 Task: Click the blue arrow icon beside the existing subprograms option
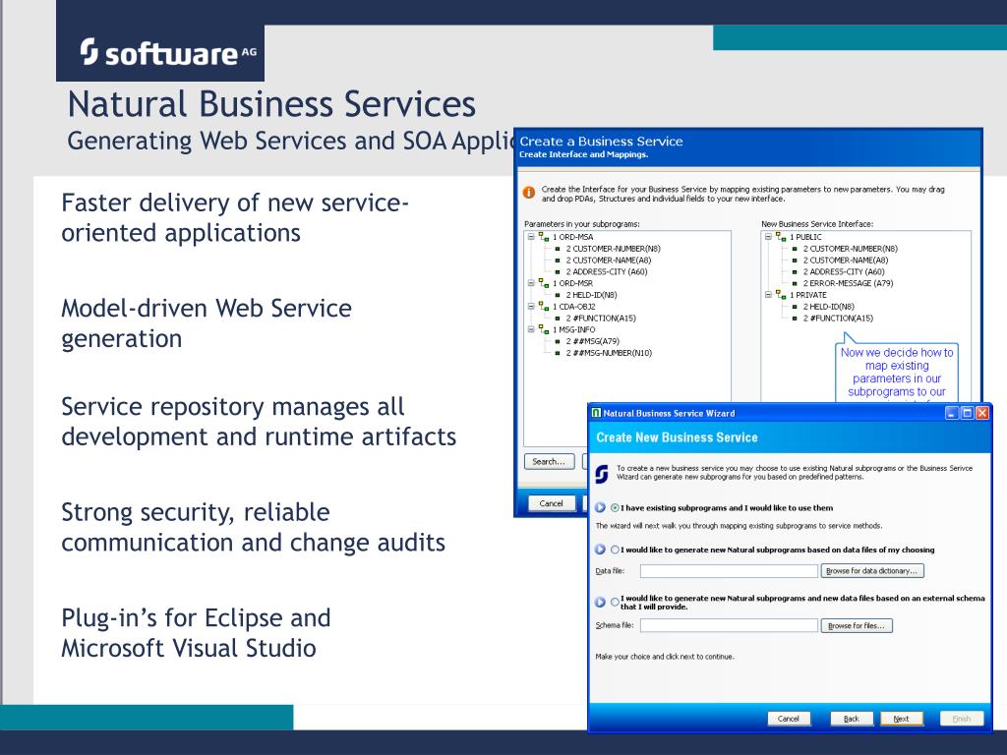coord(601,507)
